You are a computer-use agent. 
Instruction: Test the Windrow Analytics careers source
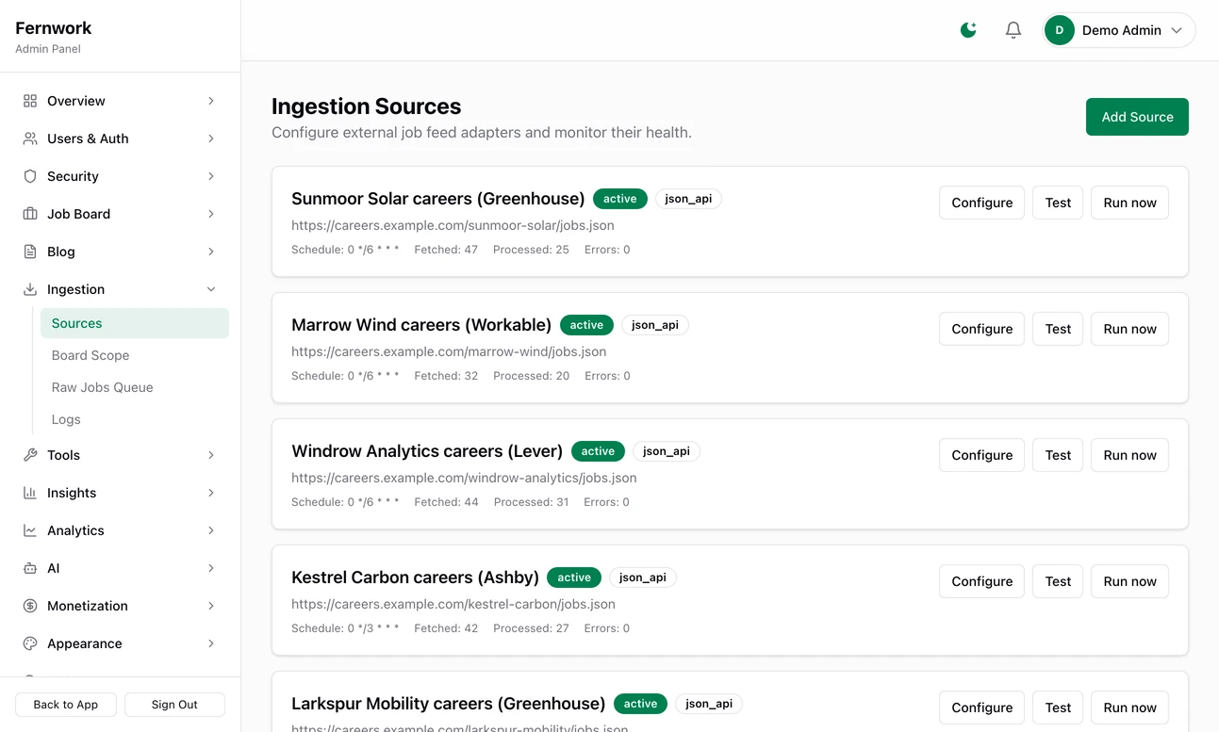click(x=1058, y=455)
